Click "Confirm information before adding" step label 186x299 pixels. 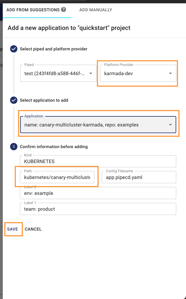click(x=54, y=147)
